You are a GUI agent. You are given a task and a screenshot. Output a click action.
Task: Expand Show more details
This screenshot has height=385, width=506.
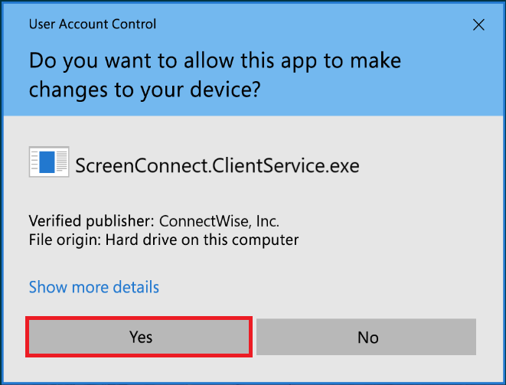coord(94,287)
